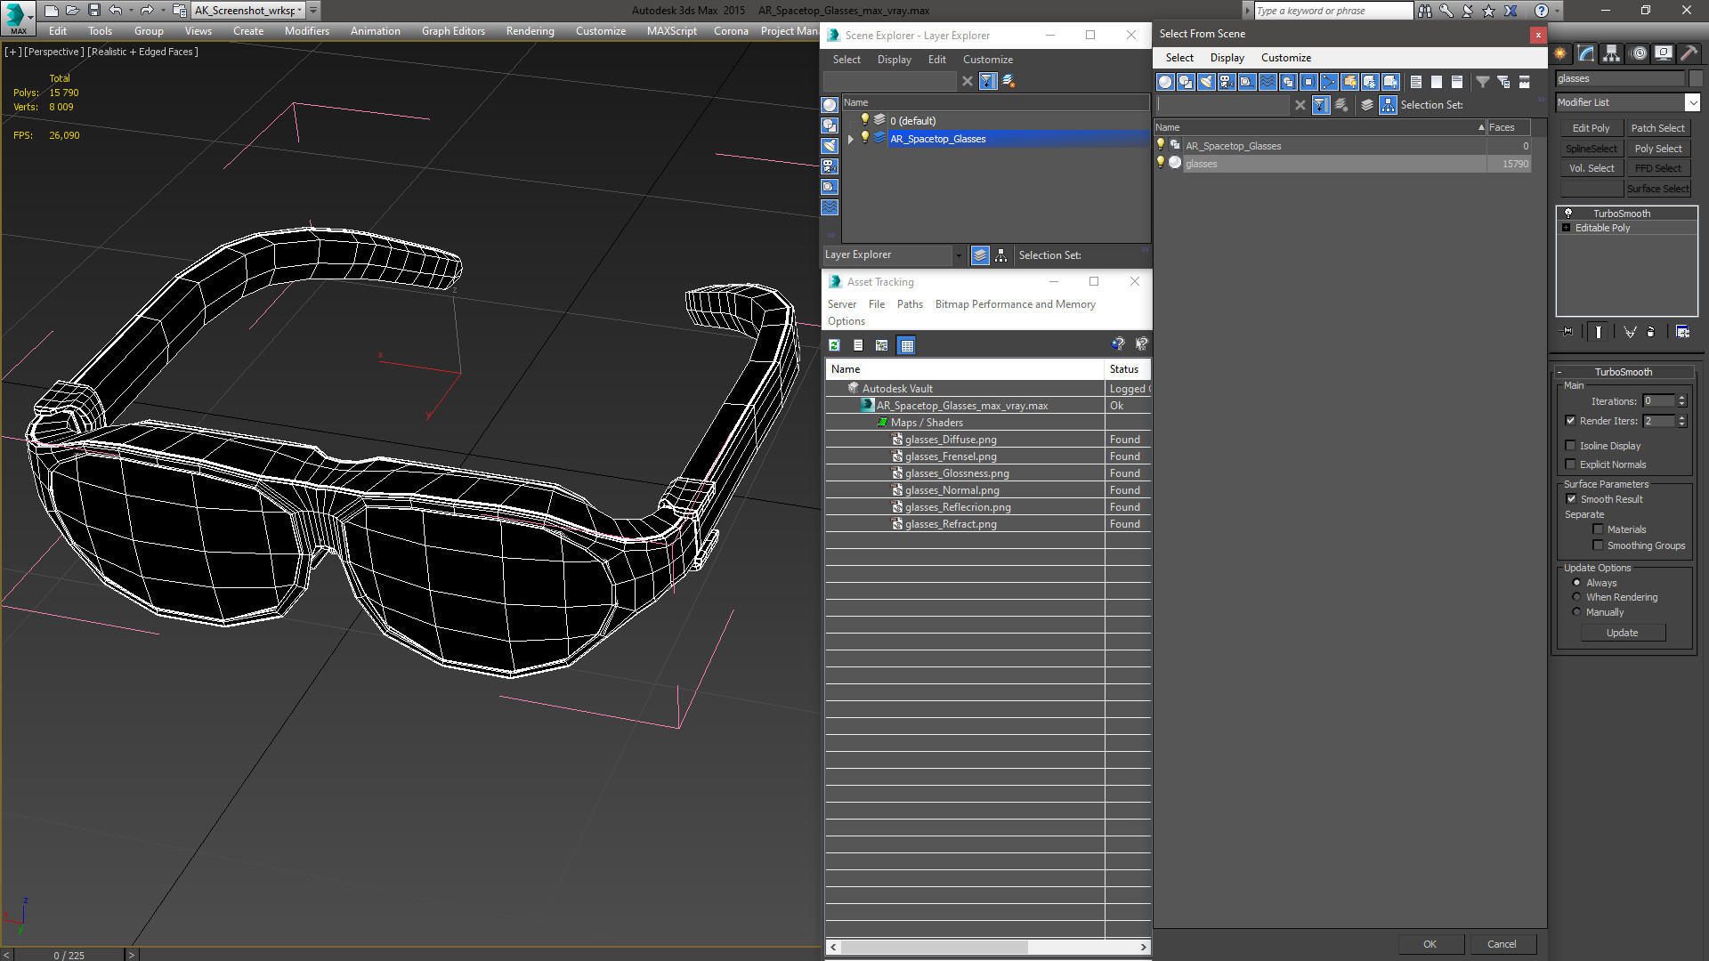This screenshot has height=961, width=1709.
Task: Toggle Display Geometry filter in Select From Scene
Action: click(1165, 82)
